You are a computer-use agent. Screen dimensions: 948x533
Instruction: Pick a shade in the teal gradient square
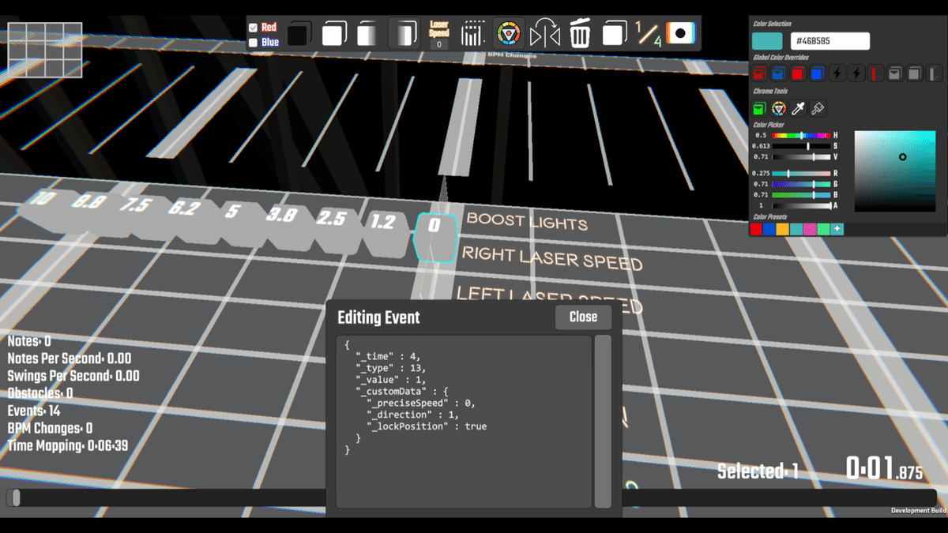(895, 171)
